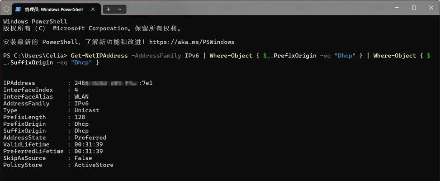Click the False SkipAsSource value
Screen dimensions: 440x181
coord(83,158)
